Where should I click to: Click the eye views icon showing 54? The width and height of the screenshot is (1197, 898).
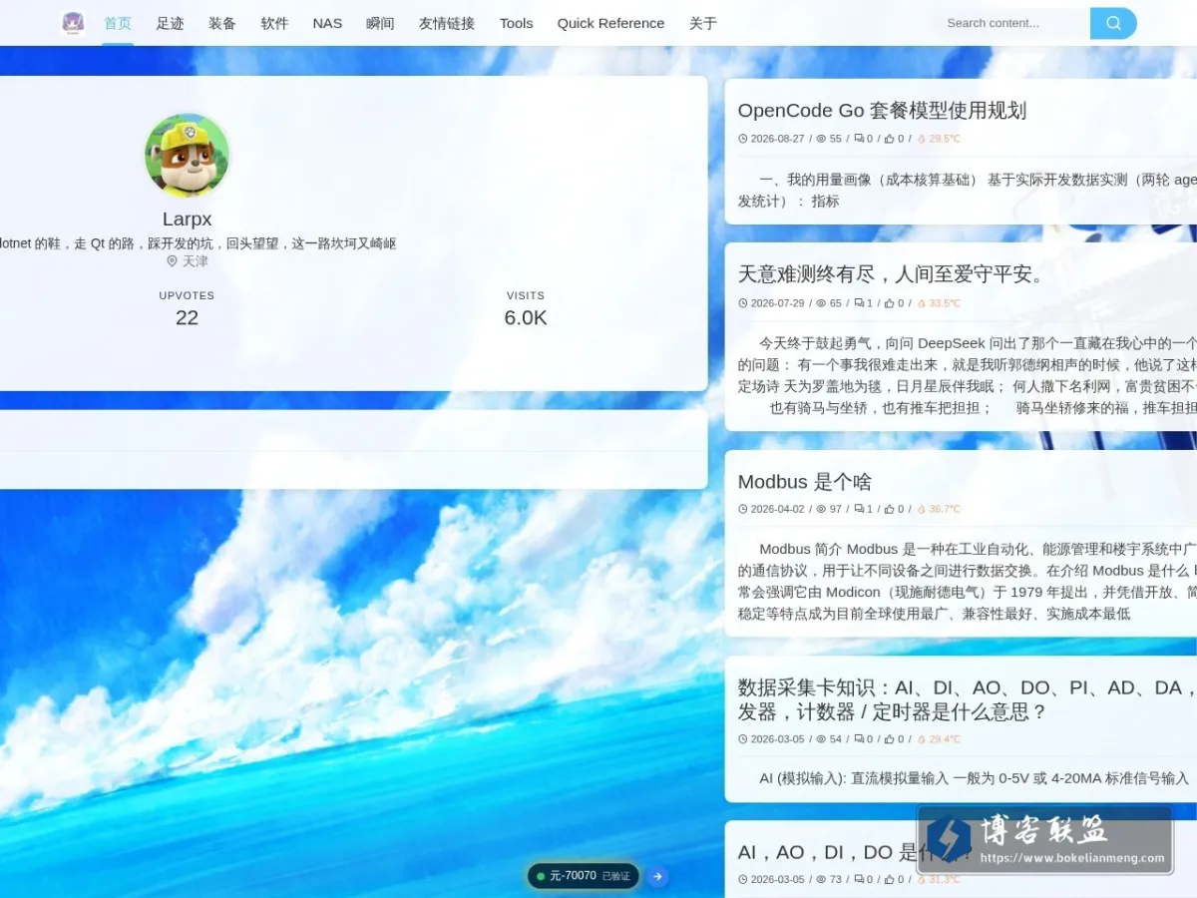coord(821,739)
